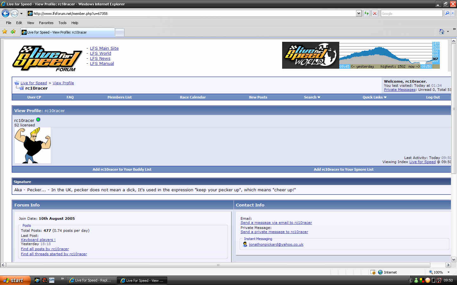
Task: Open Race Calendar in navbar
Action: point(193,97)
